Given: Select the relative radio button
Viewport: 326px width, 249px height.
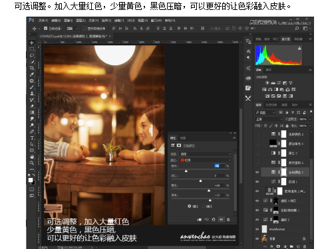Looking at the screenshot, I should [190, 206].
